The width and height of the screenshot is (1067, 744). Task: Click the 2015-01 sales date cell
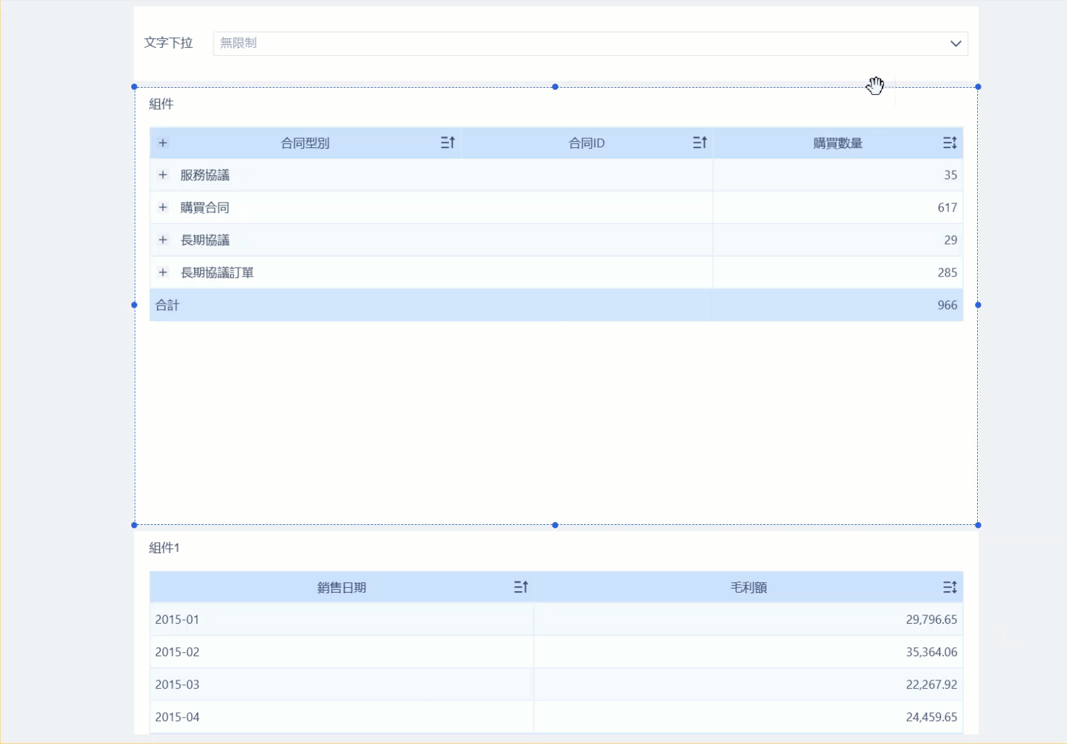pyautogui.click(x=178, y=620)
